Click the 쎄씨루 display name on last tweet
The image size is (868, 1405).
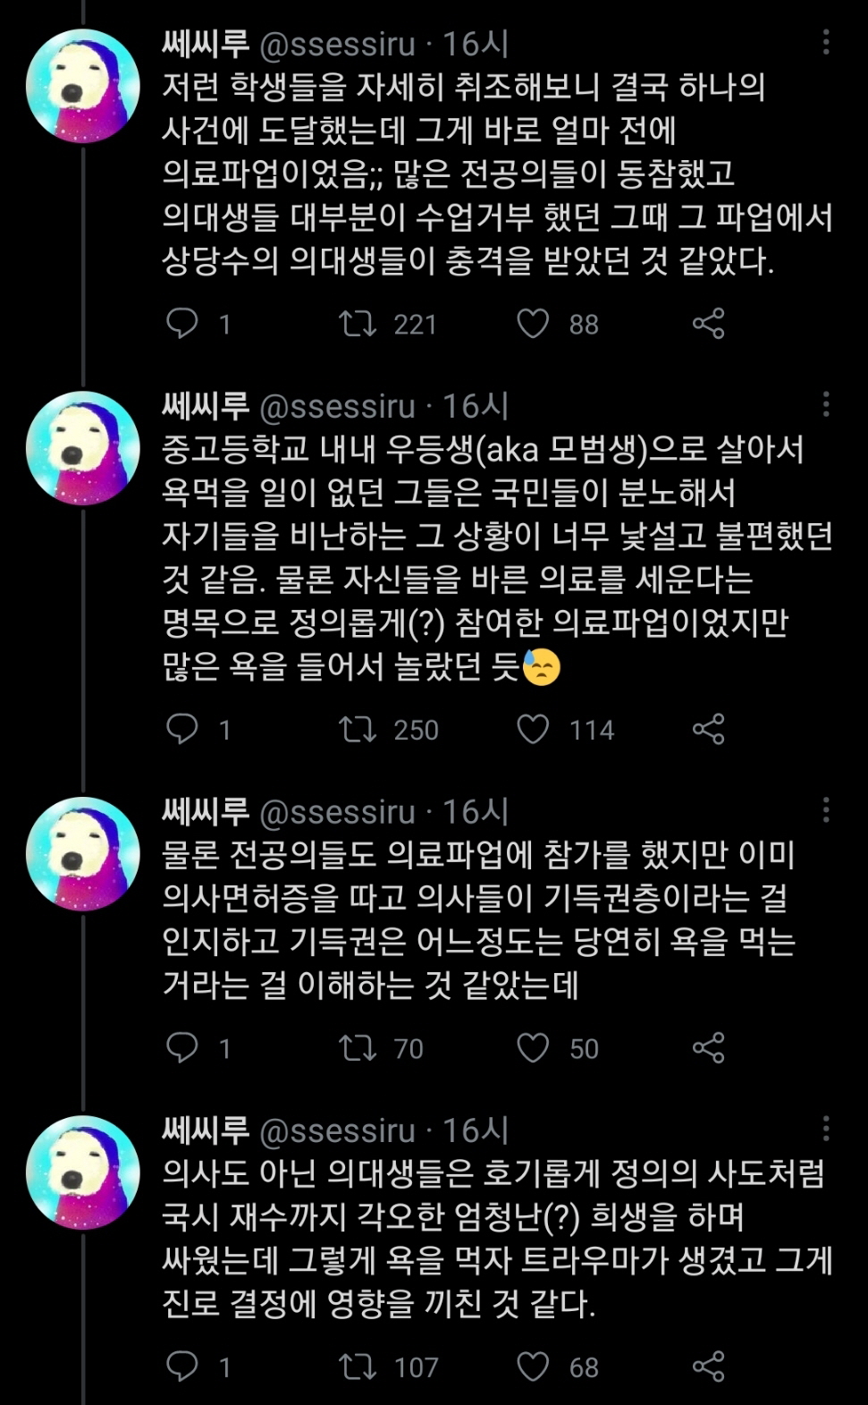click(205, 1130)
